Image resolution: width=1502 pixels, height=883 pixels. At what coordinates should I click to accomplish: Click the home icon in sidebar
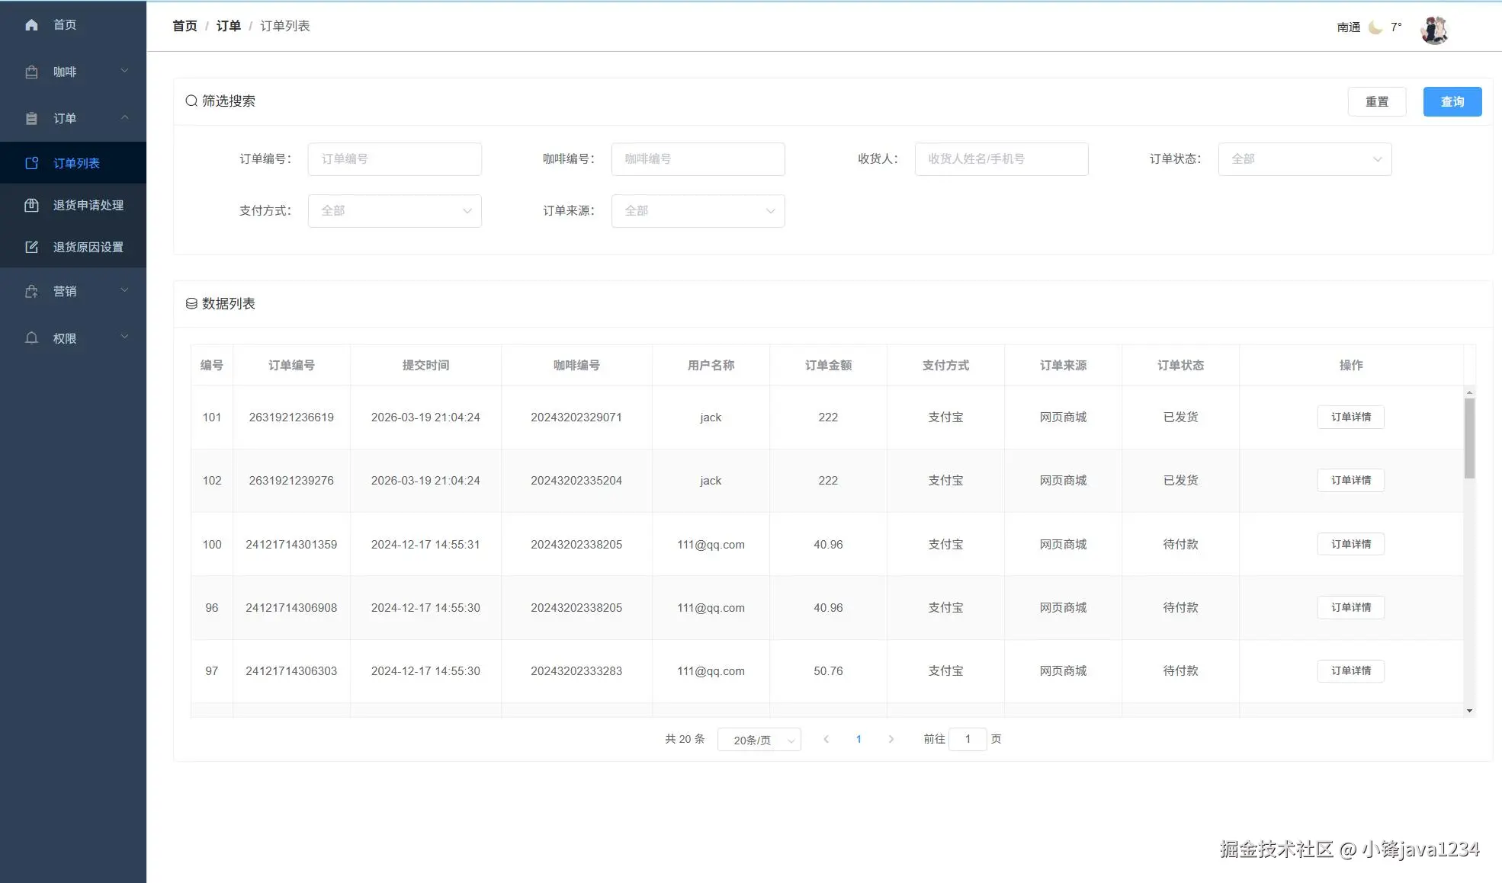pos(31,25)
